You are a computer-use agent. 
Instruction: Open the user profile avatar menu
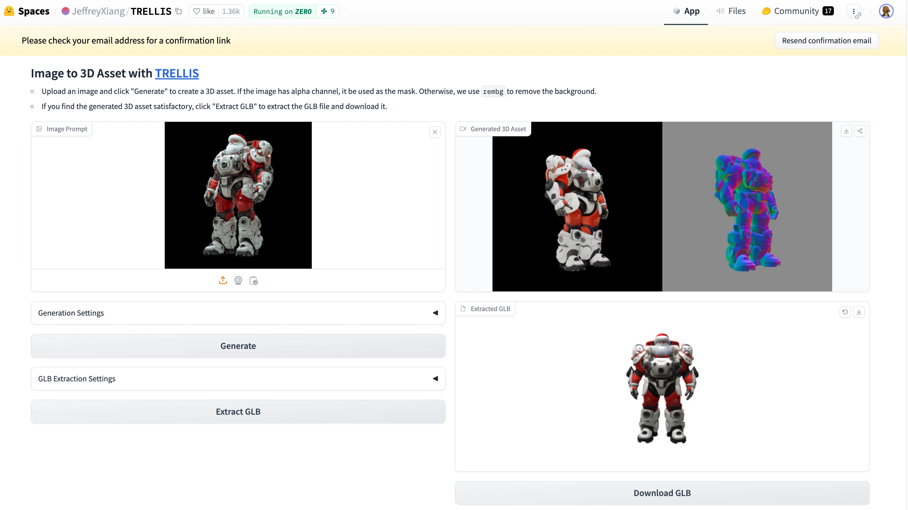886,11
